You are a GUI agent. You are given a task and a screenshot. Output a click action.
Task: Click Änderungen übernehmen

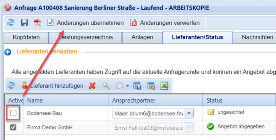(86, 23)
